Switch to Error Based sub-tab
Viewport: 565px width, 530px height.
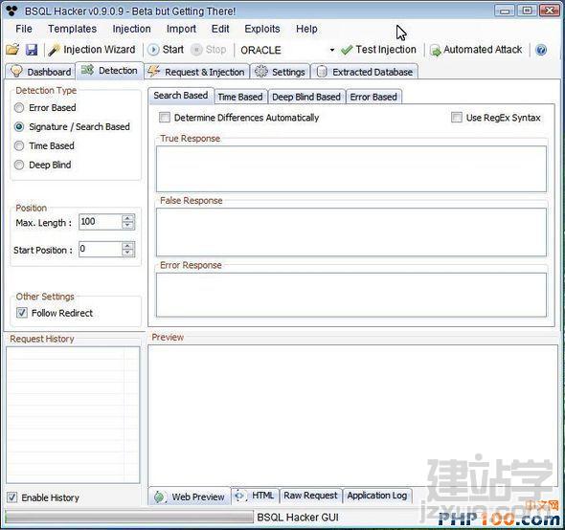(x=373, y=97)
